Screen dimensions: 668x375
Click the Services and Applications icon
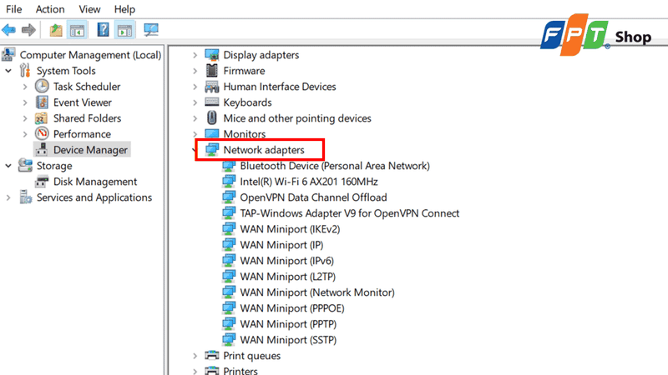26,197
